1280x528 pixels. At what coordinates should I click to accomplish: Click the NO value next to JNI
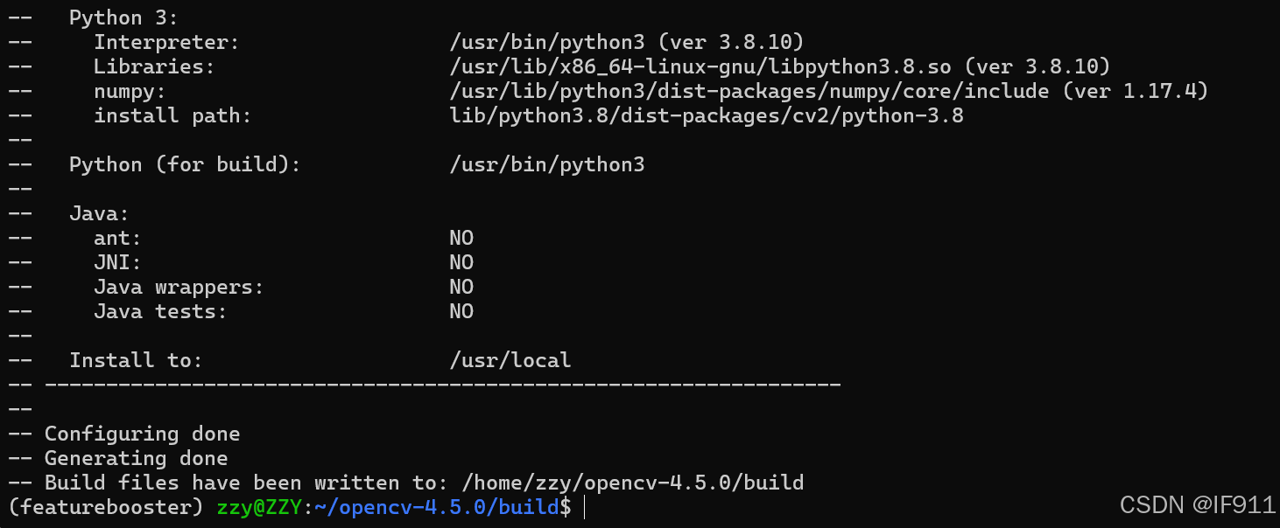coord(461,262)
